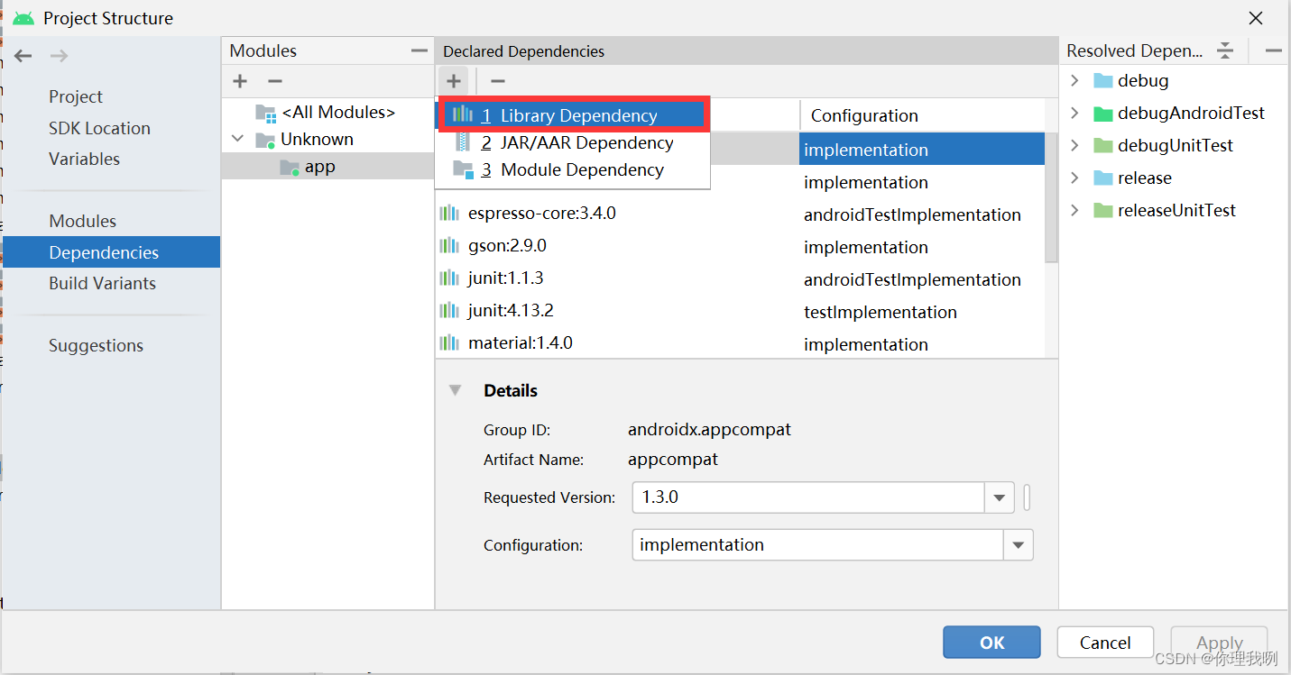Collapse the Unknown module node
This screenshot has height=675, width=1291.
[237, 139]
